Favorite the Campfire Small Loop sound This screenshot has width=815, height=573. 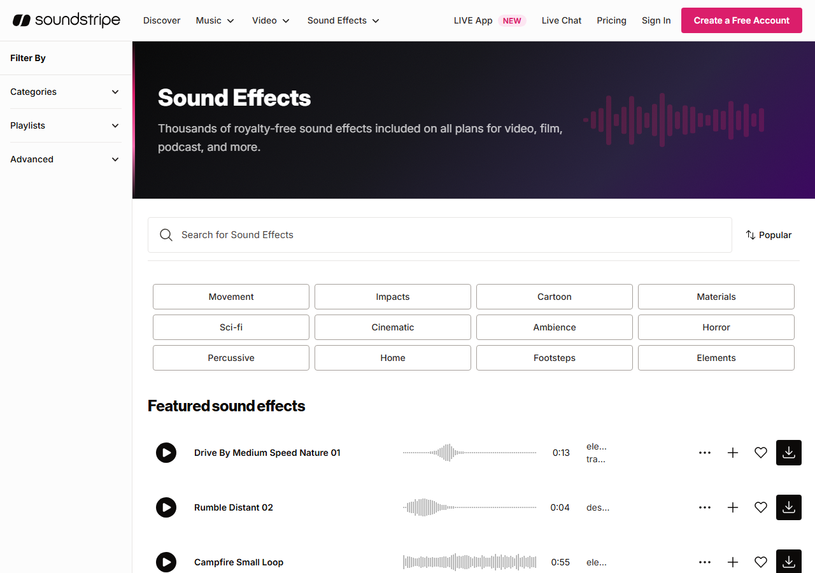(761, 562)
